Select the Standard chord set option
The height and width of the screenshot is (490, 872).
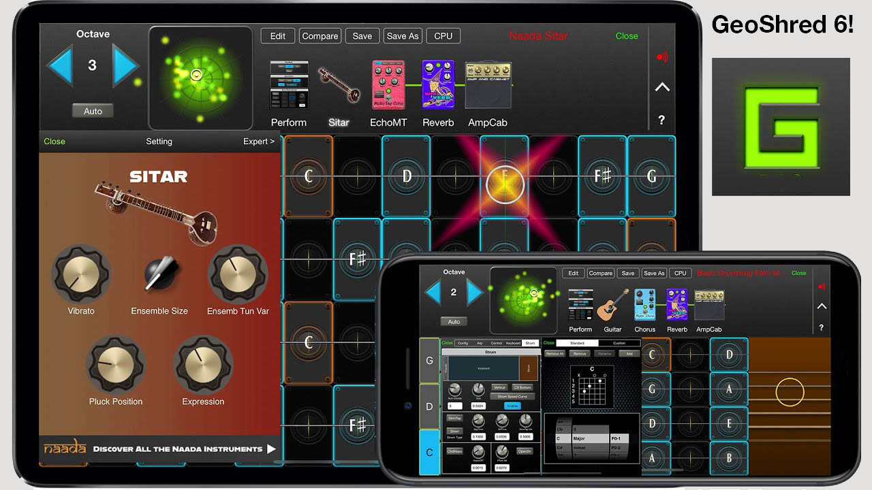(577, 343)
